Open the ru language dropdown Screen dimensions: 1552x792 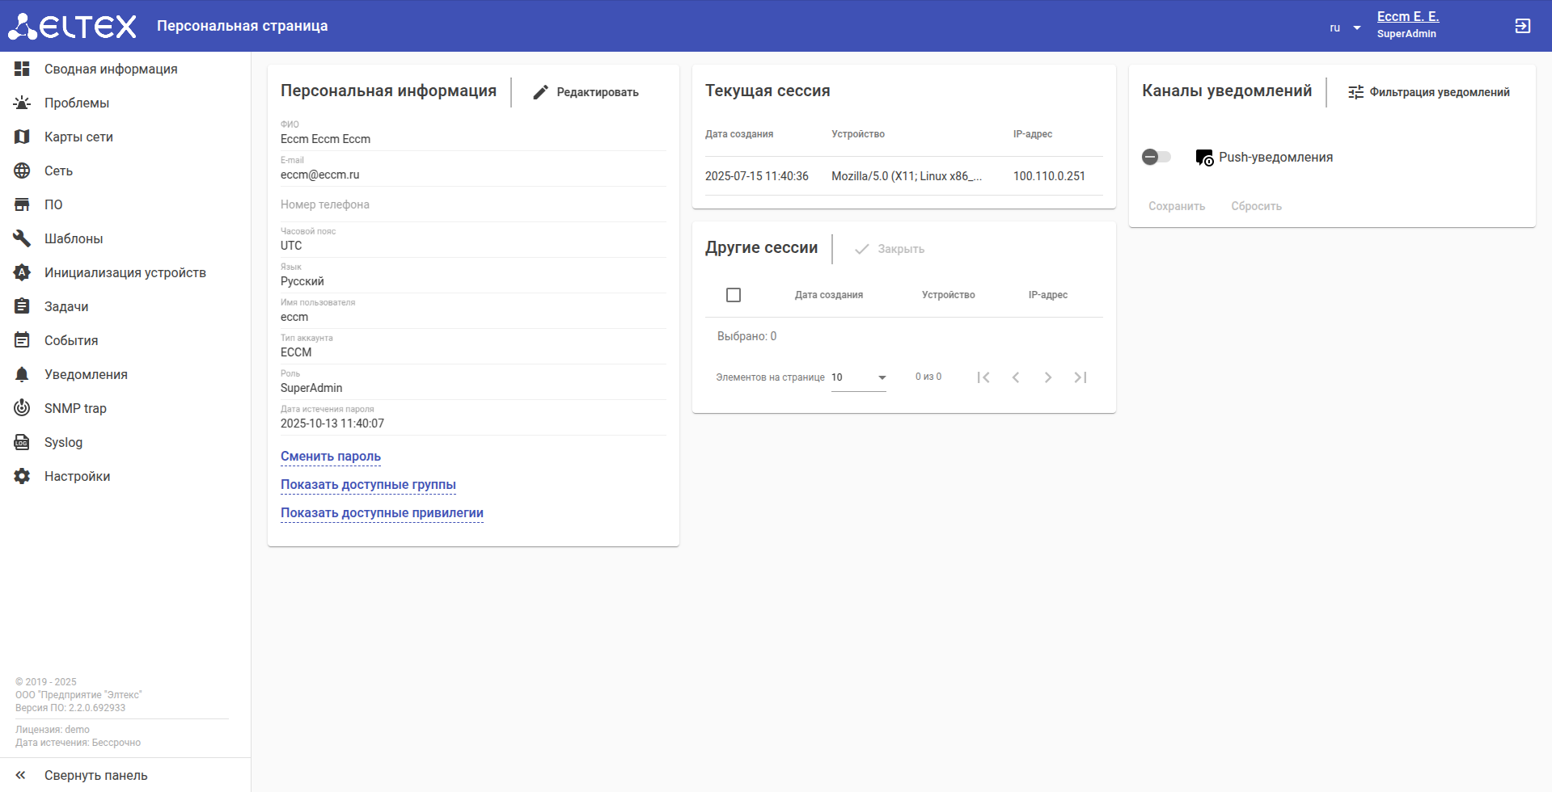point(1345,27)
